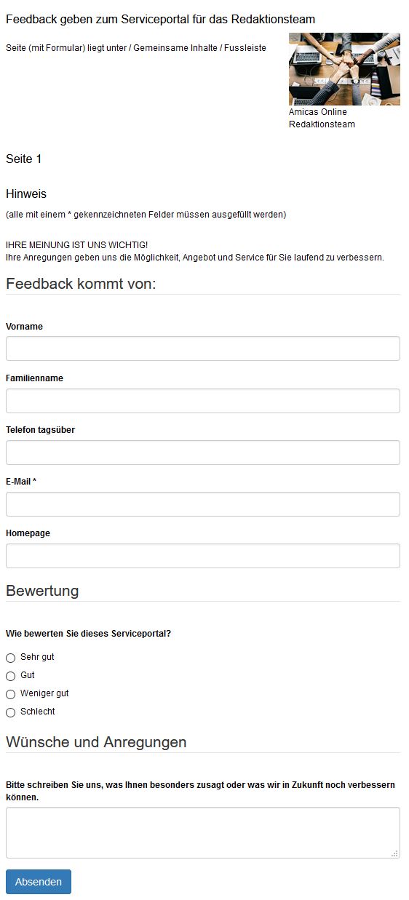Pick the 'Weniger gut' radio button
409x900 pixels.
[10, 694]
